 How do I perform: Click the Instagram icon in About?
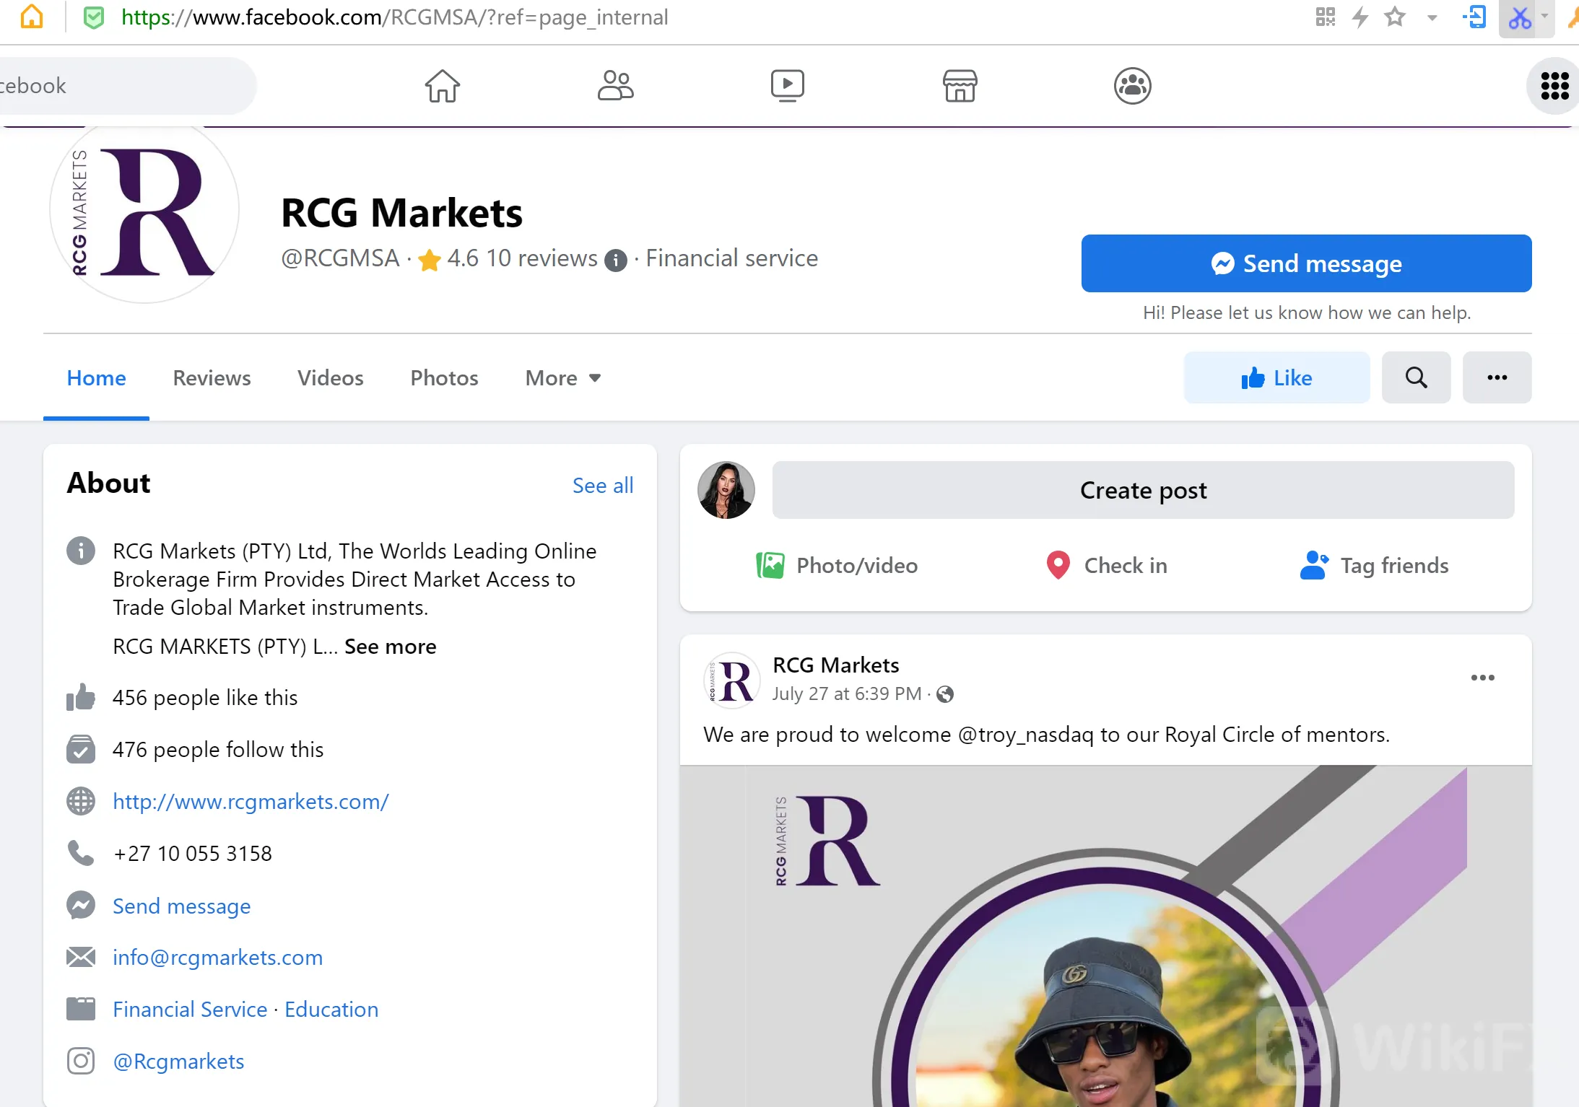click(80, 1061)
